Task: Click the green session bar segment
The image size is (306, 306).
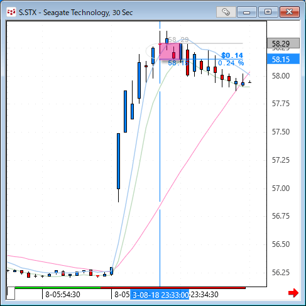Action: 58,288
